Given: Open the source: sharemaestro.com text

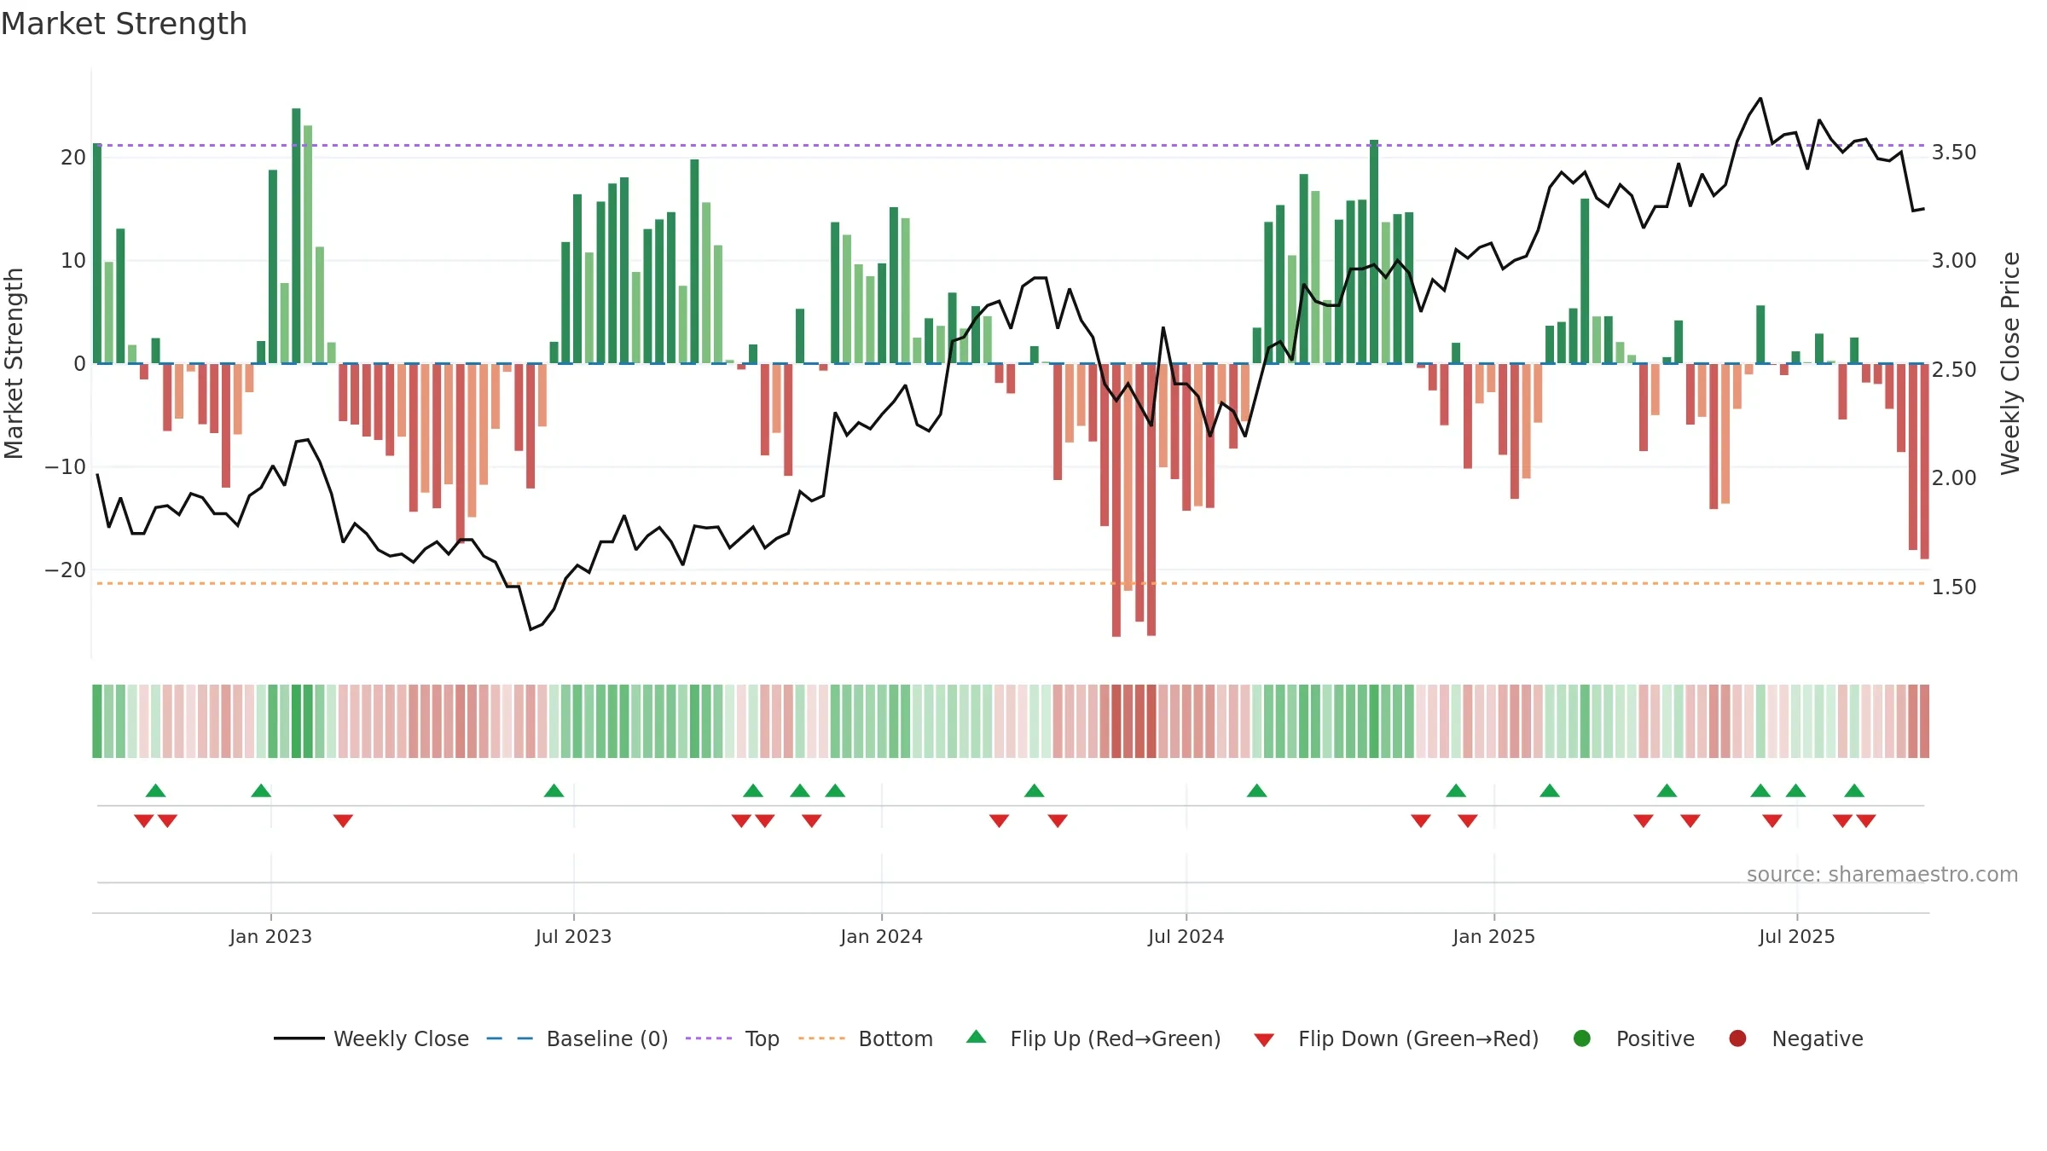Looking at the screenshot, I should pos(1882,874).
